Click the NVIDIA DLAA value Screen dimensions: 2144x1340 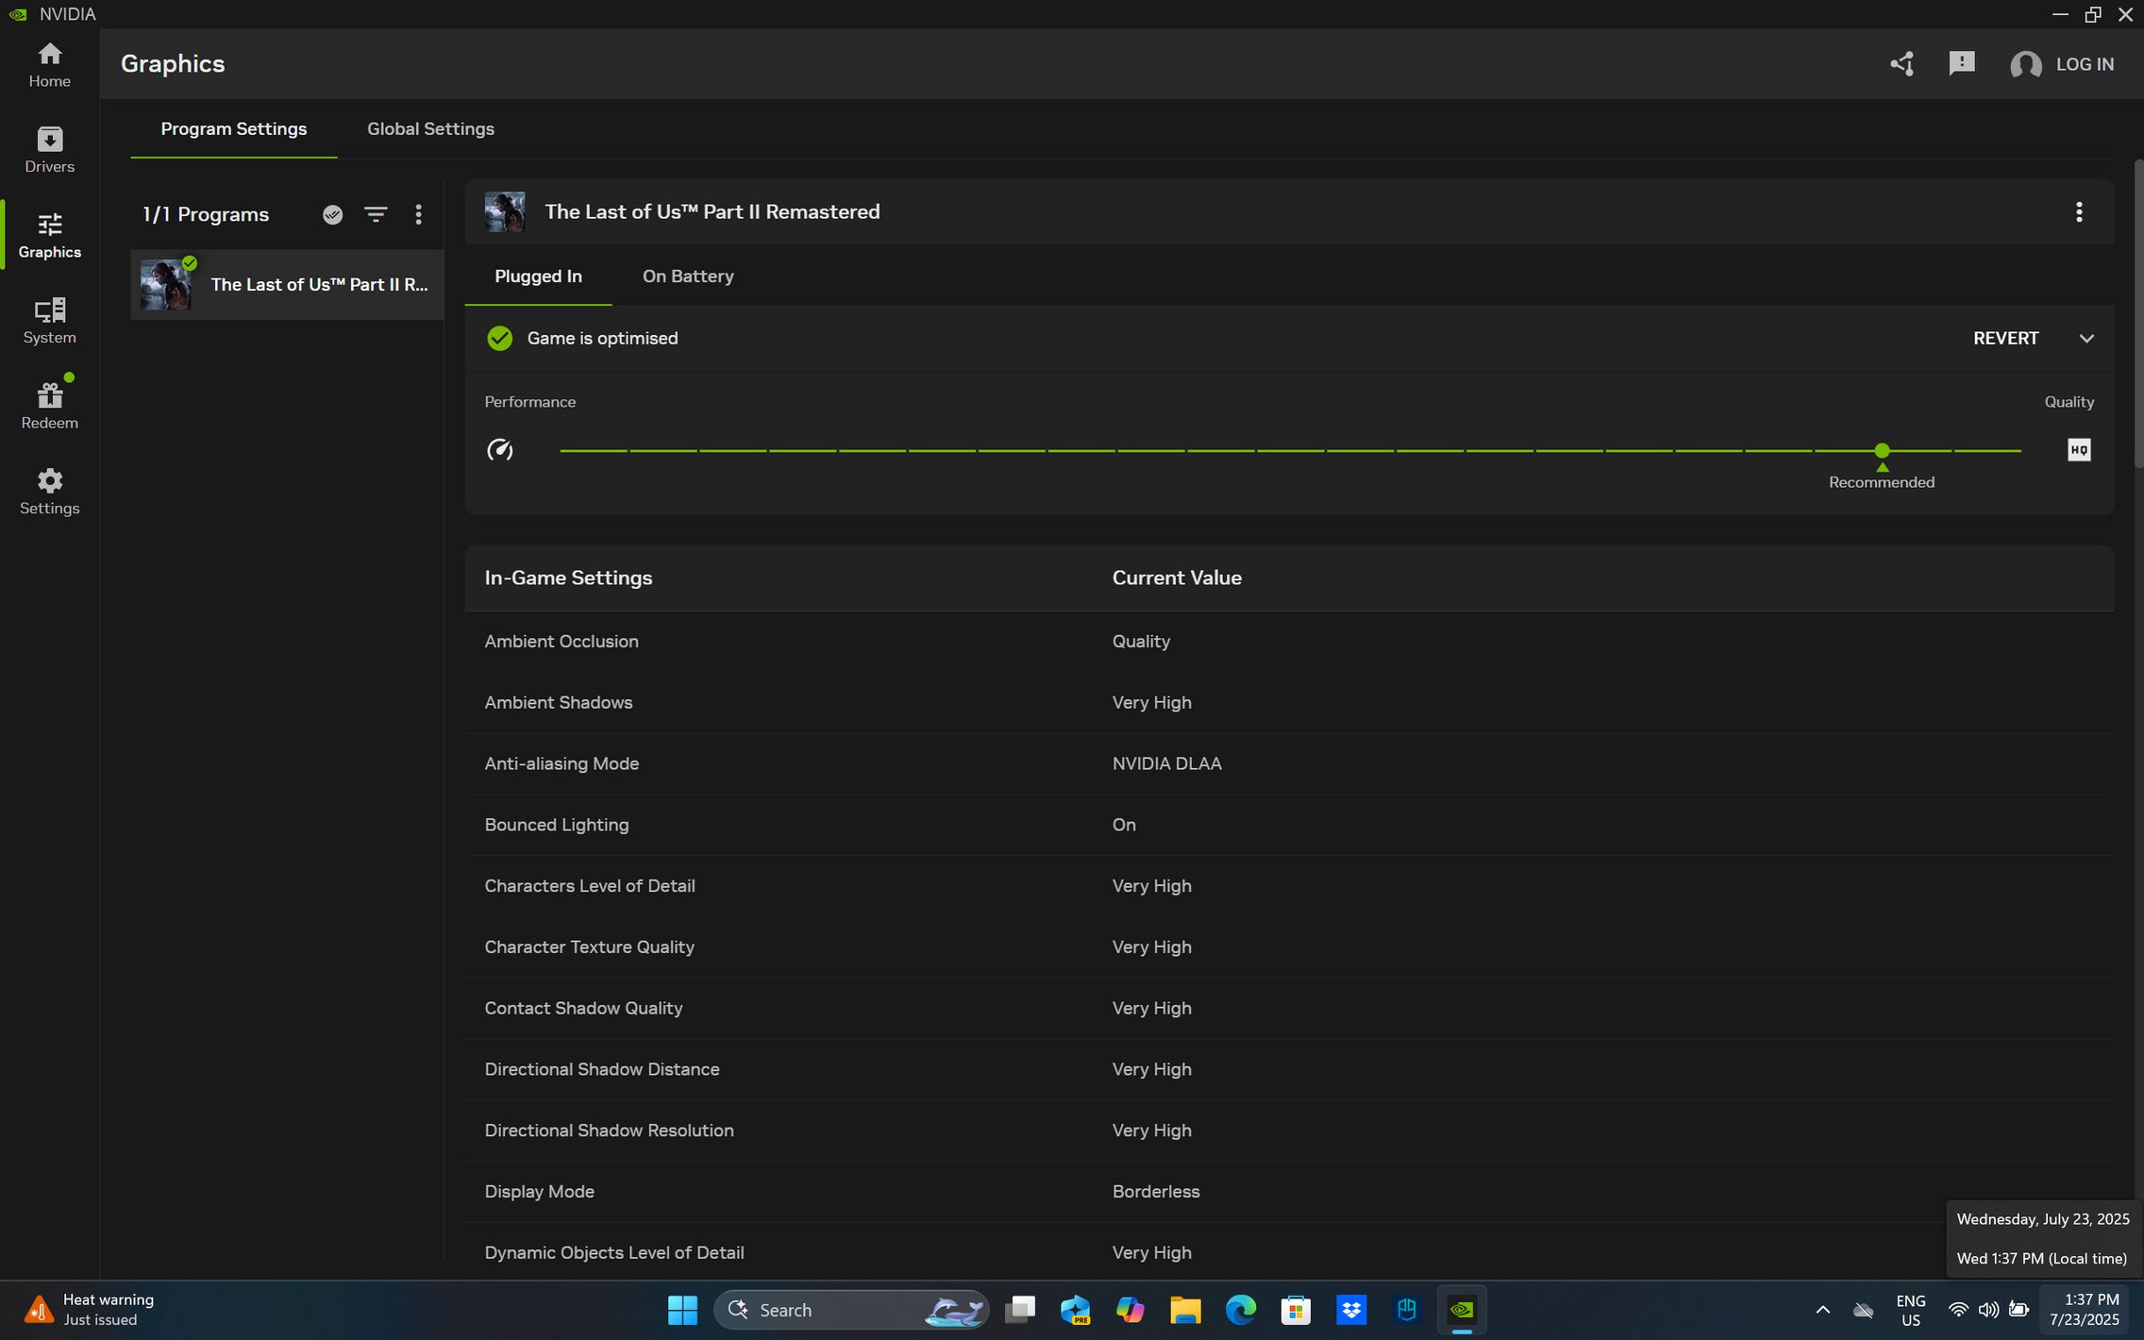tap(1166, 764)
